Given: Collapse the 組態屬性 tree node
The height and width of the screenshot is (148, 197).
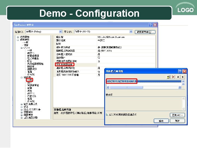Looking at the screenshot, I should coord(18,40).
